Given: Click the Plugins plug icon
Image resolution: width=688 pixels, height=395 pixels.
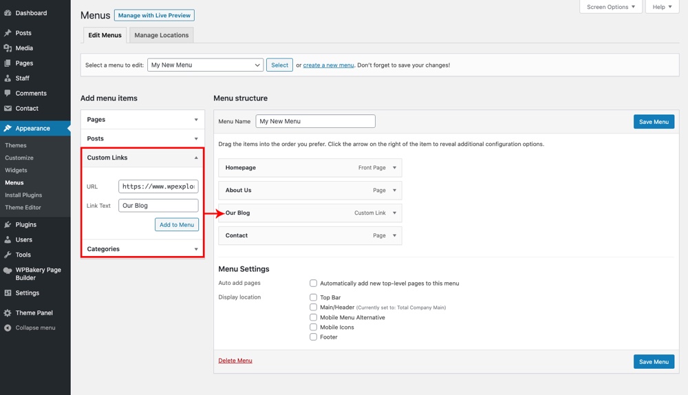Looking at the screenshot, I should [8, 225].
